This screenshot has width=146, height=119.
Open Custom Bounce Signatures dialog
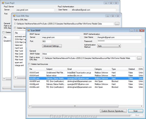[113, 111]
